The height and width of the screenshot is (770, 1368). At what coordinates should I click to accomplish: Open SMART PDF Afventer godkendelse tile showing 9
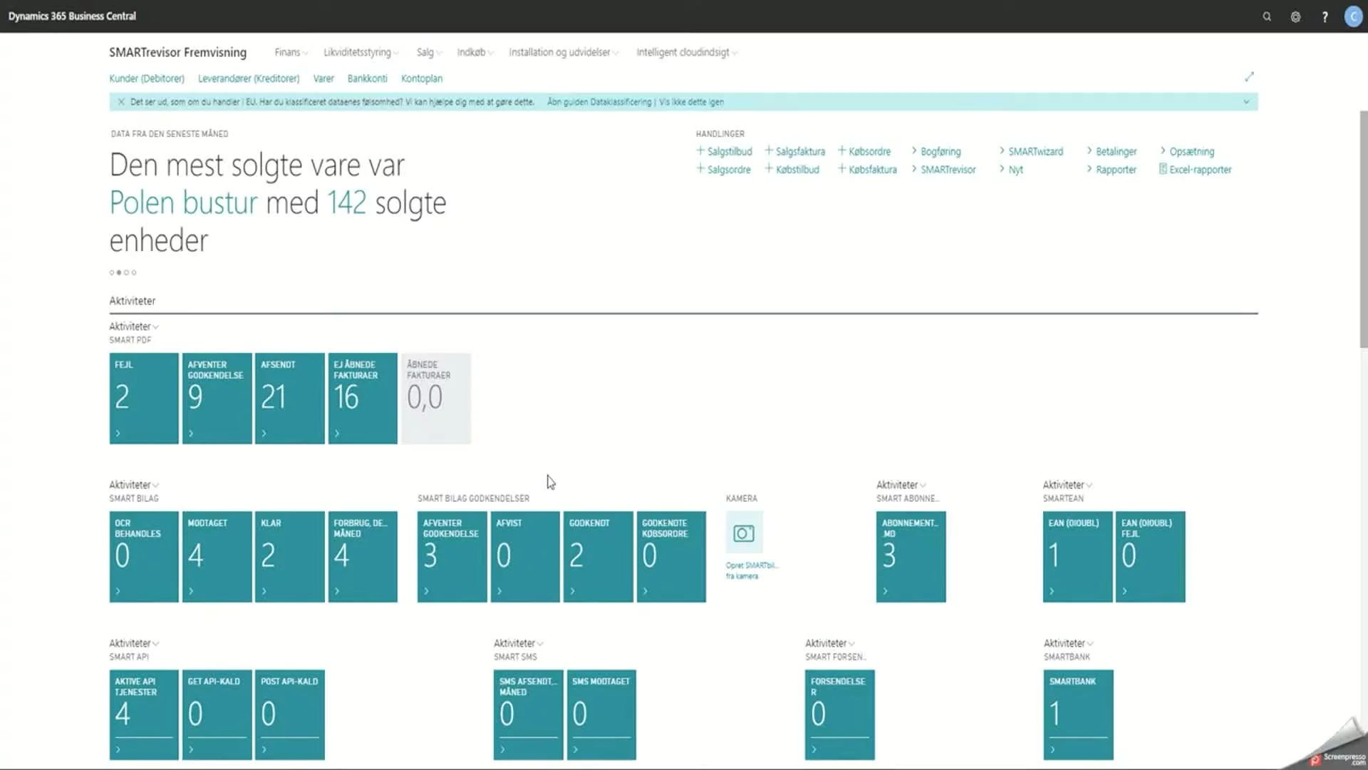[x=217, y=399]
